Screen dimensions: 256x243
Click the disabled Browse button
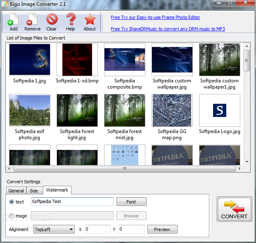coord(131,216)
